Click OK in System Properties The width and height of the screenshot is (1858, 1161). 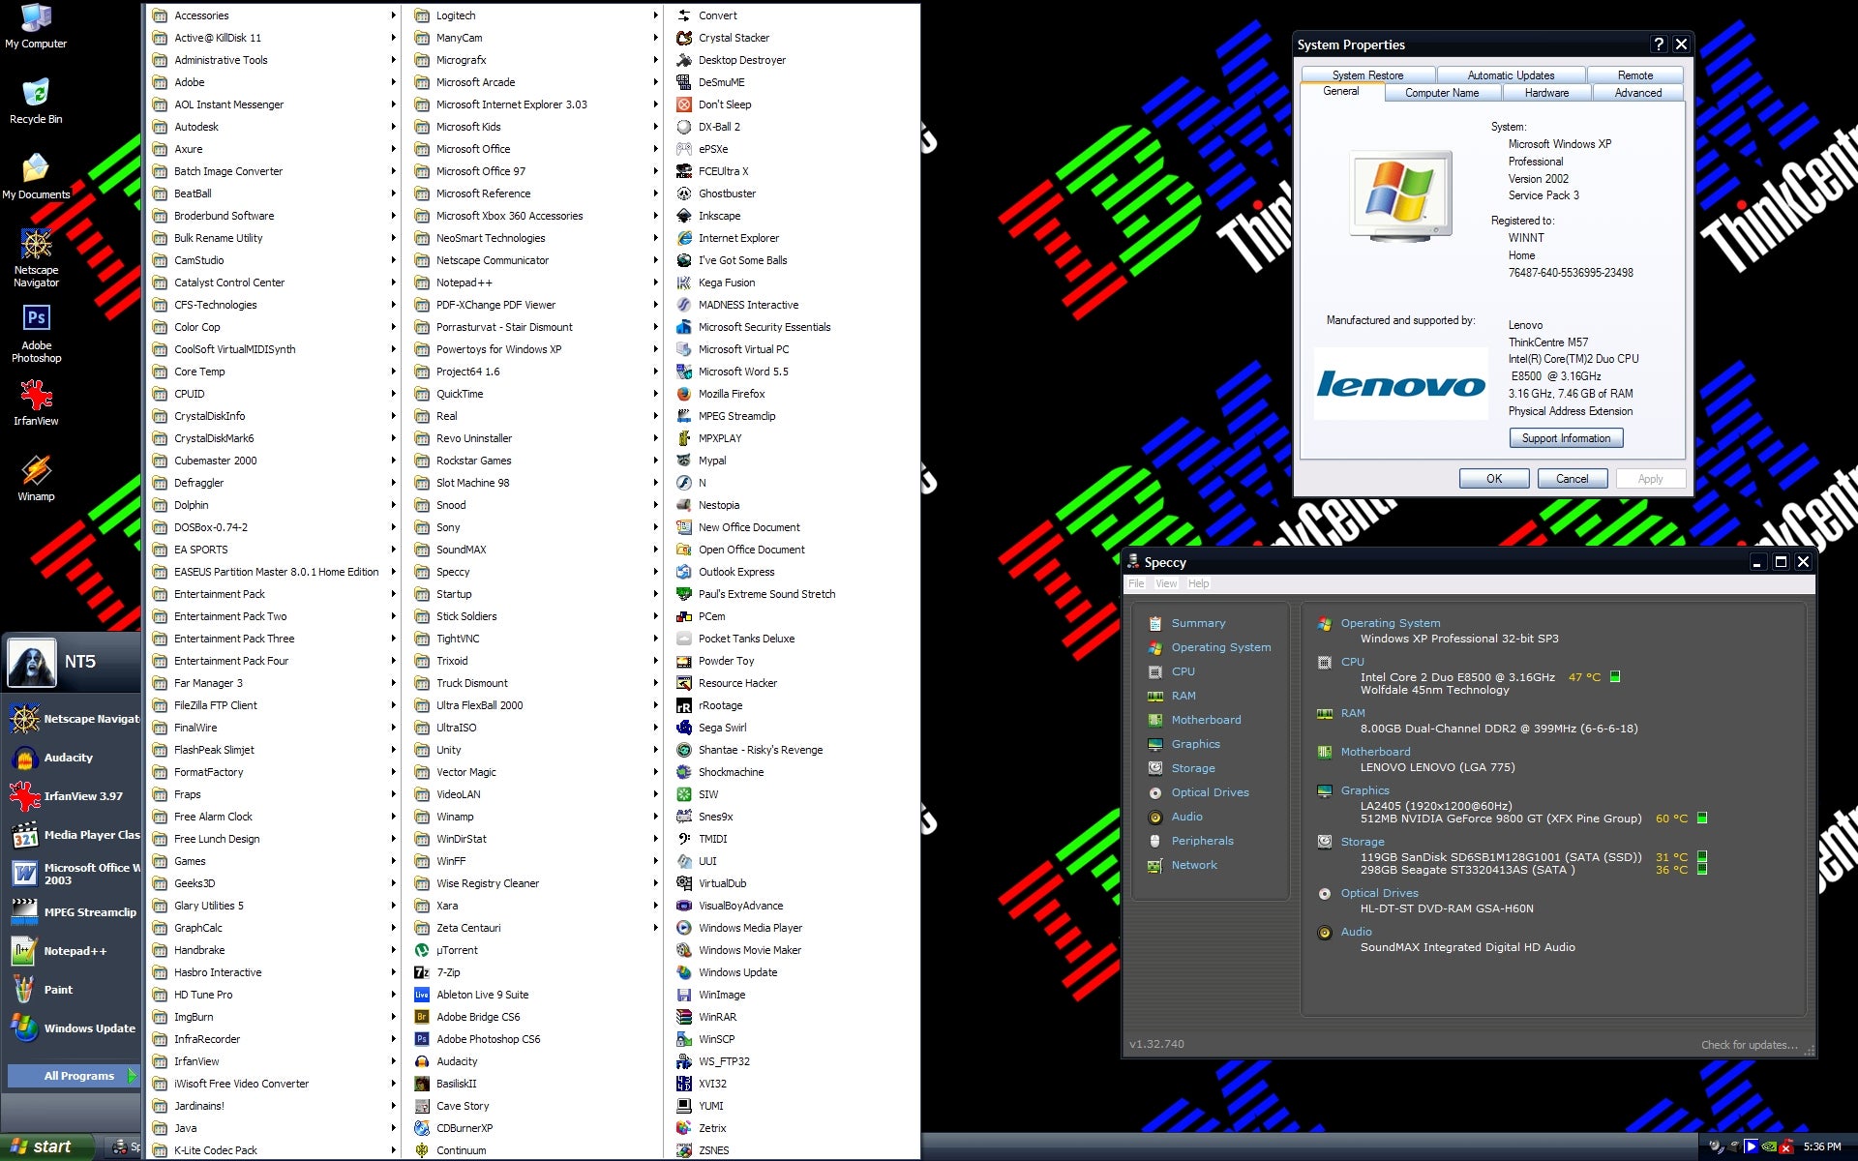point(1494,479)
